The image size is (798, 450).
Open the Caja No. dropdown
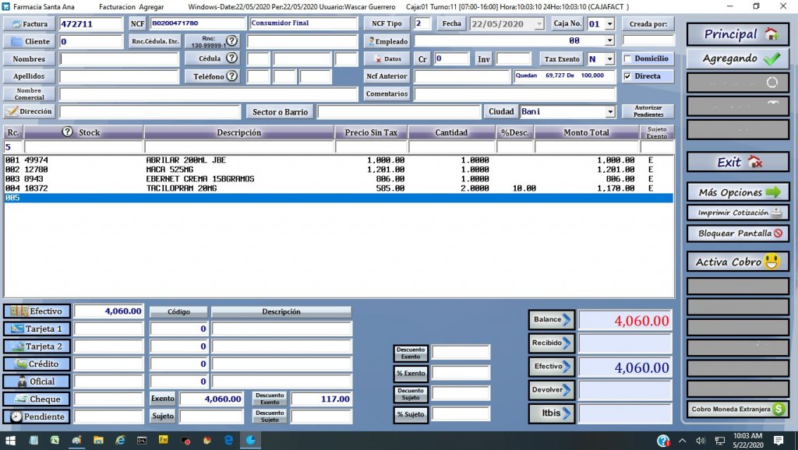point(609,24)
